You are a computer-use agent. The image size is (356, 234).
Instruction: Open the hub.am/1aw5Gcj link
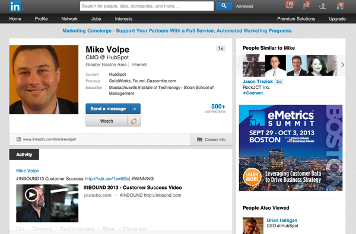(x=107, y=179)
